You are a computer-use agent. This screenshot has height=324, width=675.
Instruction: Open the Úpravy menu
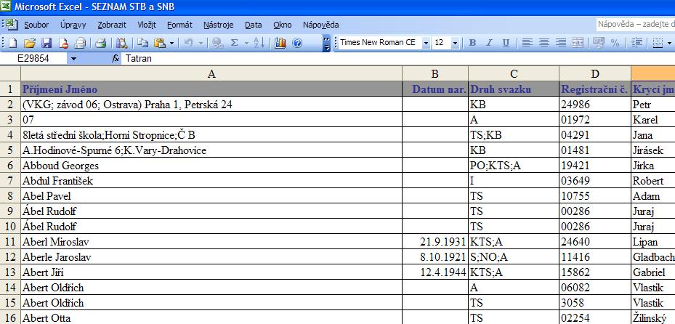[73, 25]
